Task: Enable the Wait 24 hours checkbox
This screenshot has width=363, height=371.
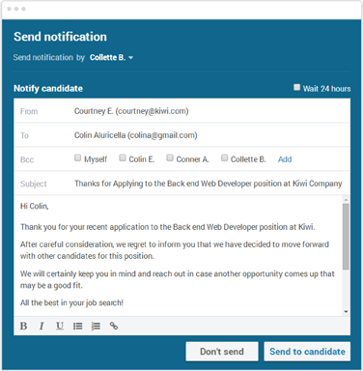Action: [x=296, y=87]
